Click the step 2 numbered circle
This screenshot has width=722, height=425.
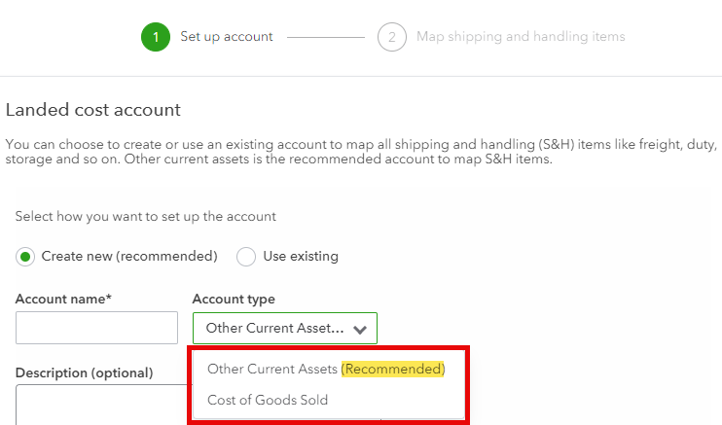(391, 37)
